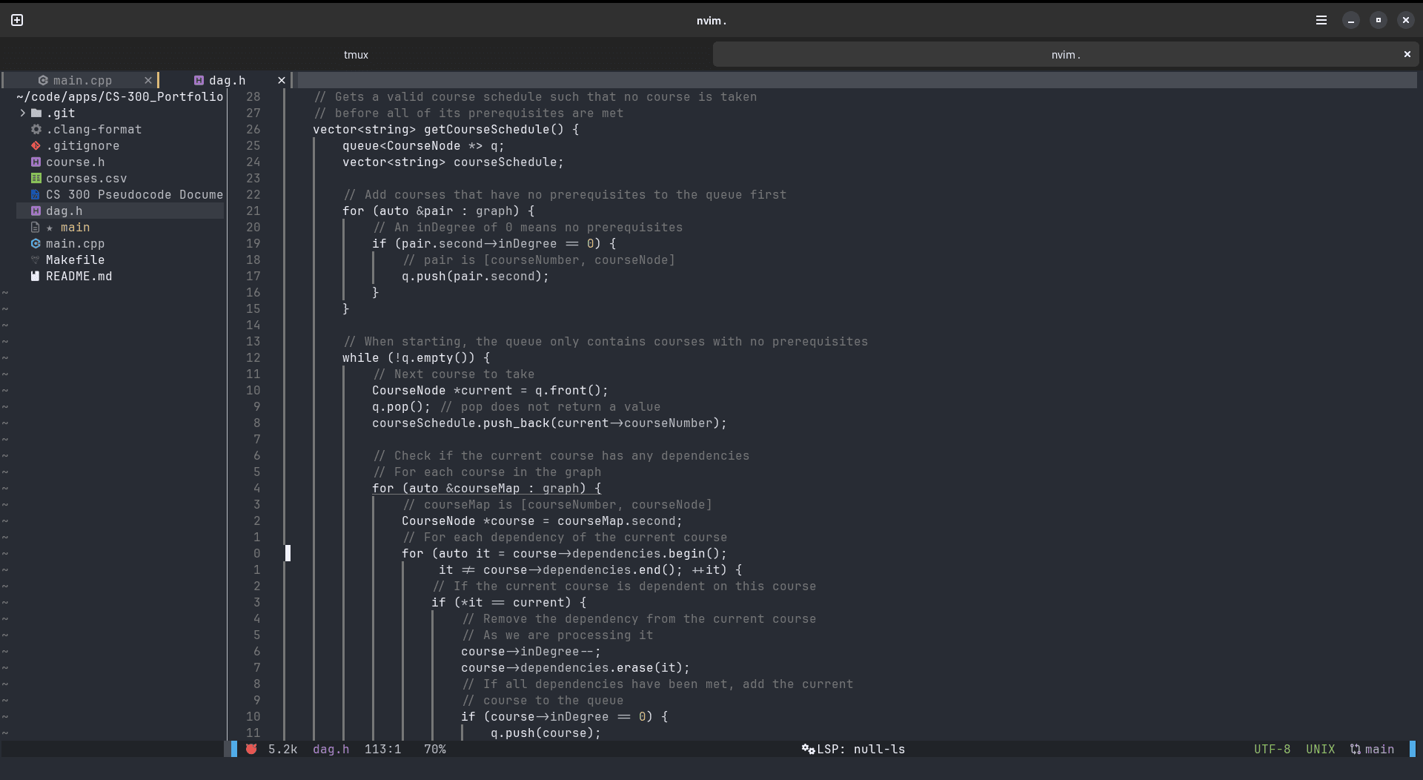Viewport: 1423px width, 780px height.
Task: Click the gear icon beside .clang-format
Action: (x=36, y=129)
